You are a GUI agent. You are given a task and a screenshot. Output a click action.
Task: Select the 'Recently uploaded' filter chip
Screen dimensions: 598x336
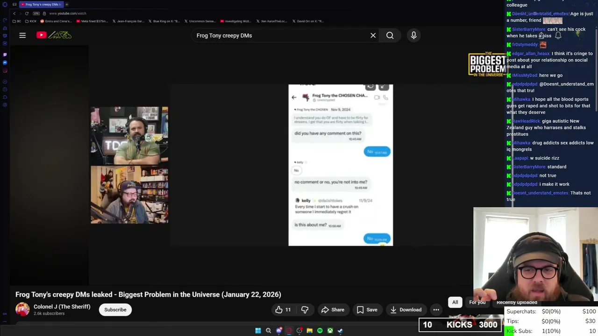click(x=517, y=302)
